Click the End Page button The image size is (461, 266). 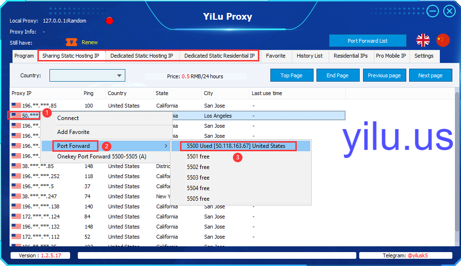pyautogui.click(x=338, y=75)
